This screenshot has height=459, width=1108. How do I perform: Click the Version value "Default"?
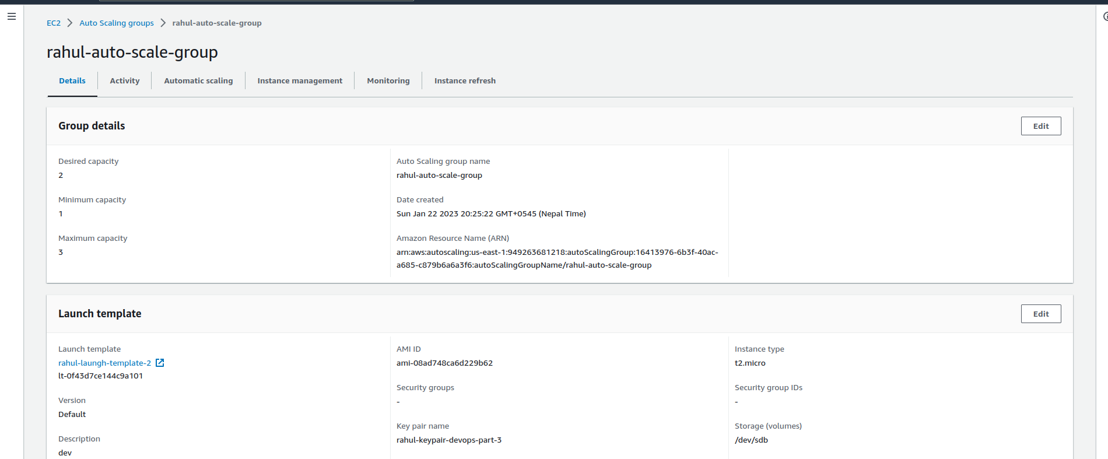tap(72, 414)
